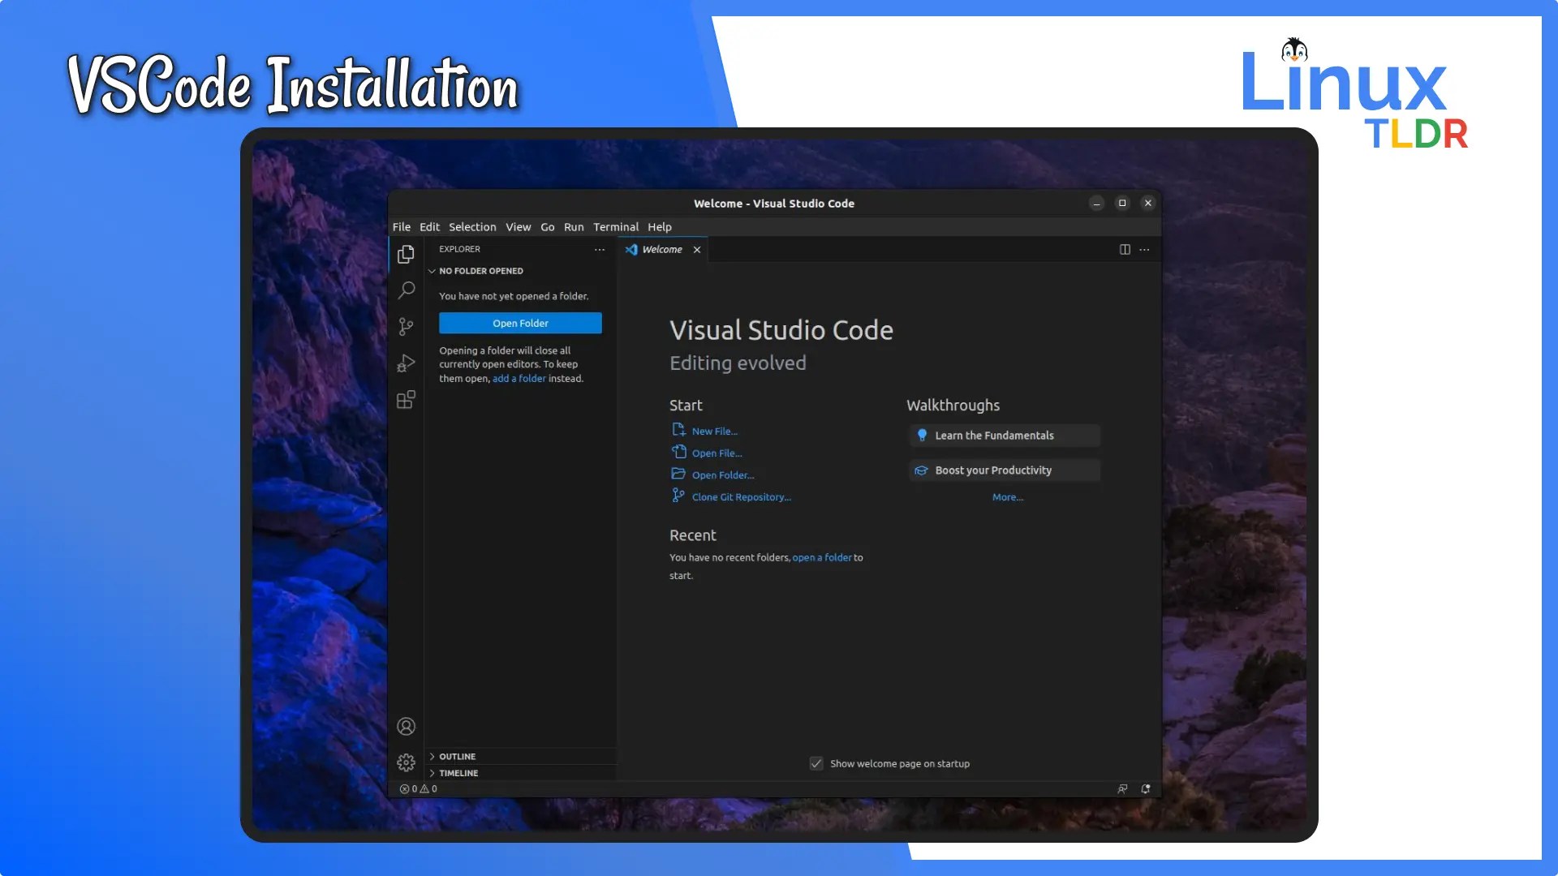Open the Terminal menu

tap(616, 227)
